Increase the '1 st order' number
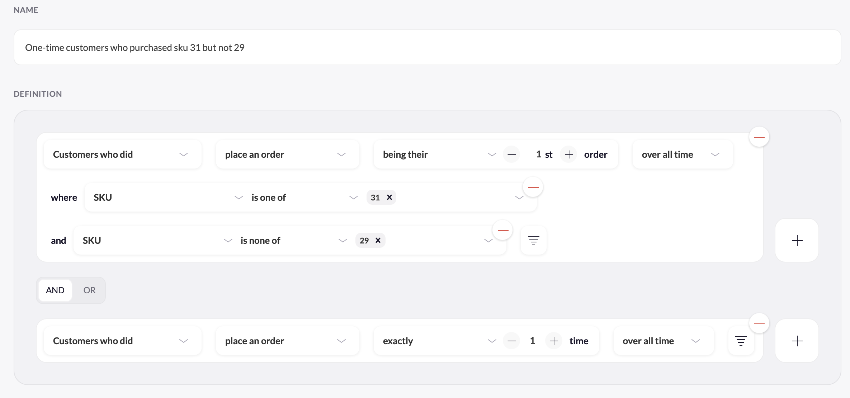 click(569, 155)
